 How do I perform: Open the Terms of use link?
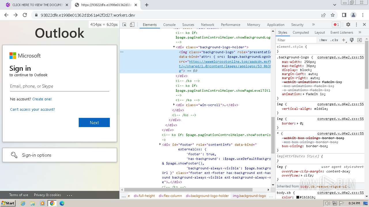[19, 195]
